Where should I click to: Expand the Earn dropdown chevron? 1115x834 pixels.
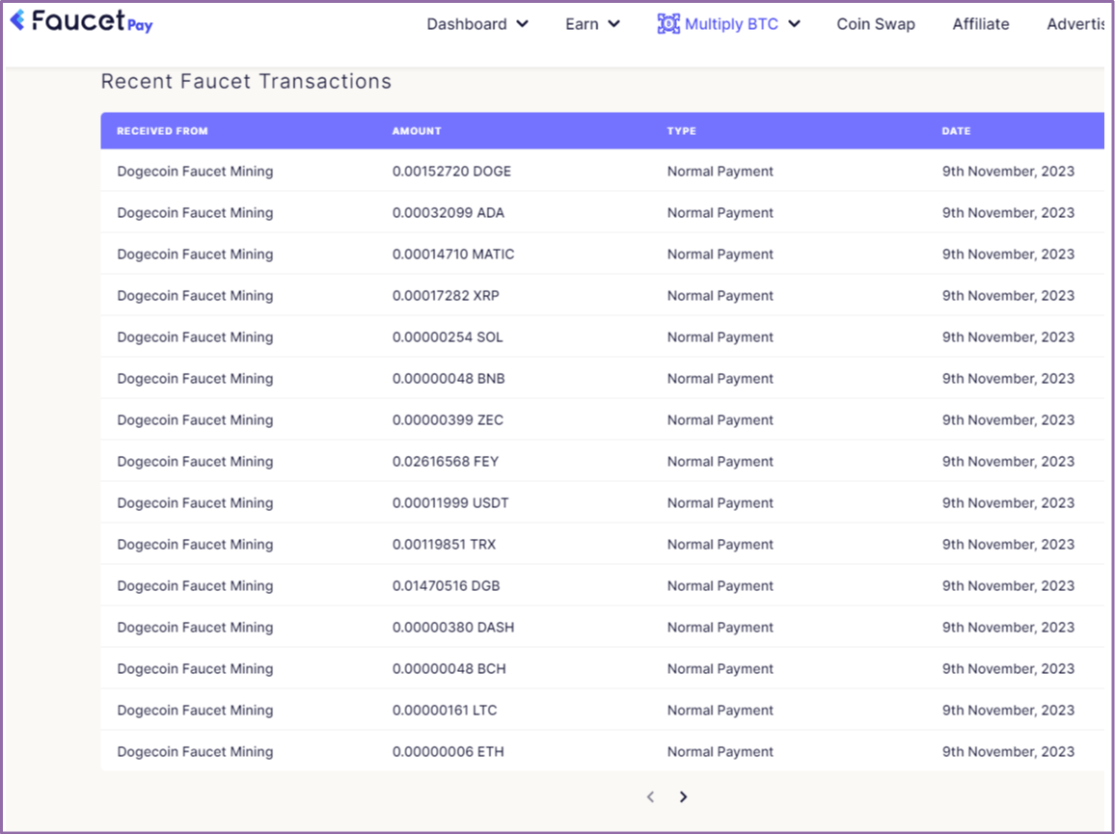click(614, 24)
